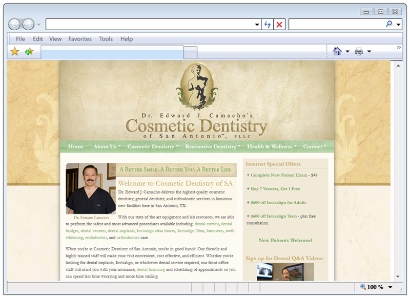Open the File menu
410x298 pixels.
click(x=20, y=39)
